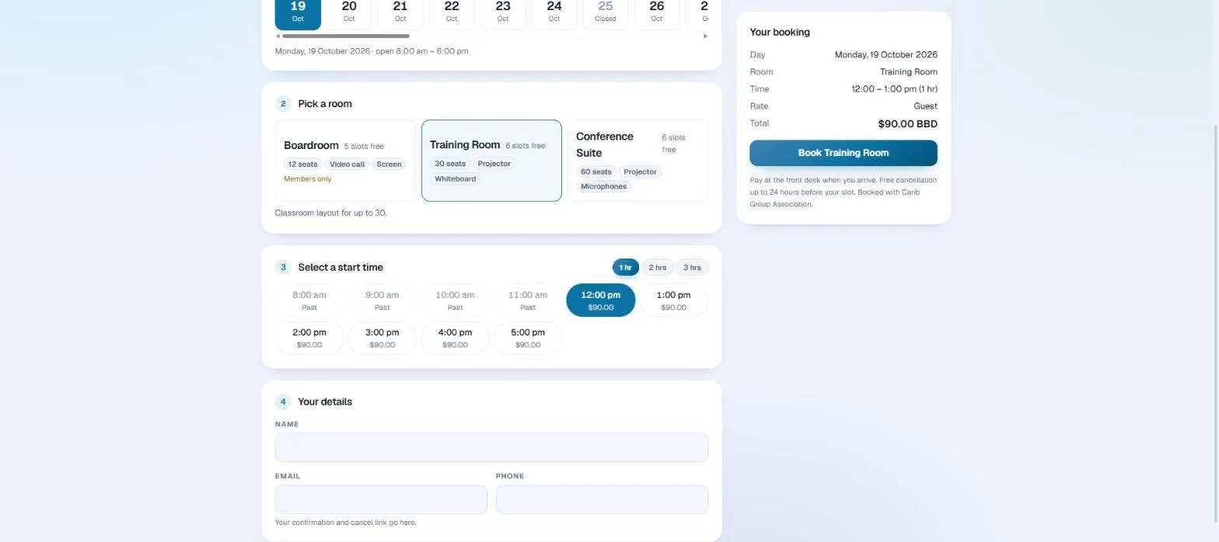Click the 'Video call' tag on Boardroom

click(x=347, y=164)
